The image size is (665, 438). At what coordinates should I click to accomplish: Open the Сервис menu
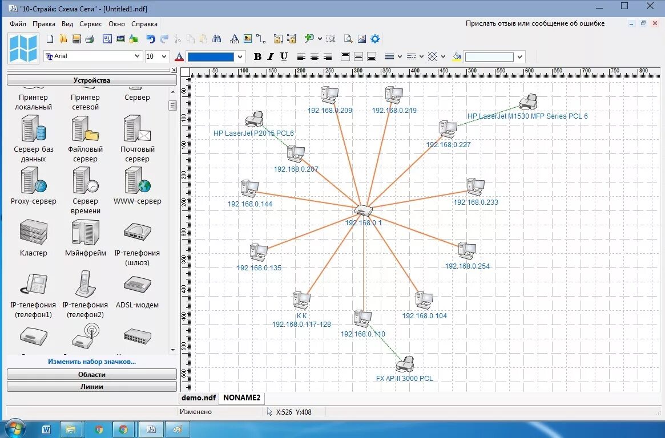(x=90, y=24)
